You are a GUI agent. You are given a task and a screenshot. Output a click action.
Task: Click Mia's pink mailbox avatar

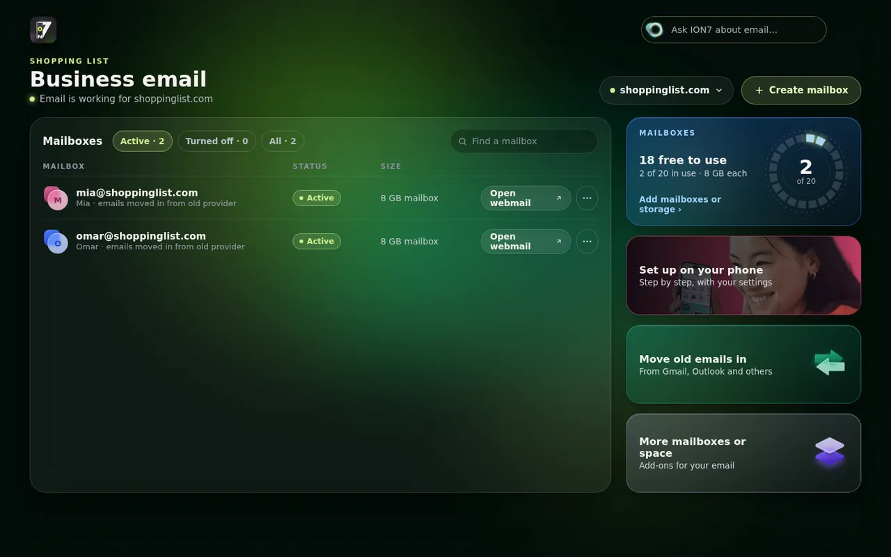(56, 198)
